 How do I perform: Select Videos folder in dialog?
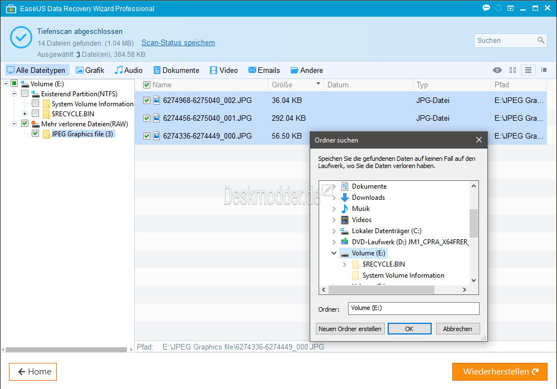click(x=361, y=220)
